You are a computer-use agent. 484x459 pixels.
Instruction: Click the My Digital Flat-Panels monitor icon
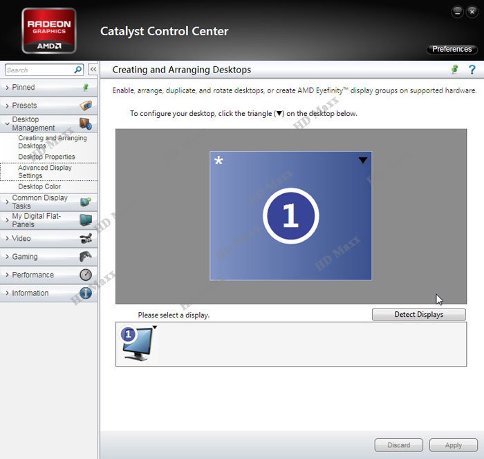coord(86,220)
